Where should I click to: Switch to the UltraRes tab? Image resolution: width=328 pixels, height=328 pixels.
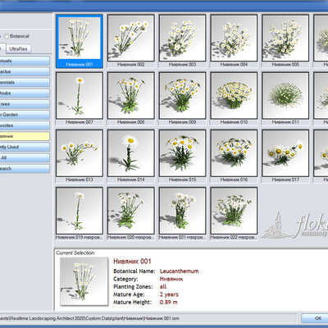pos(18,48)
